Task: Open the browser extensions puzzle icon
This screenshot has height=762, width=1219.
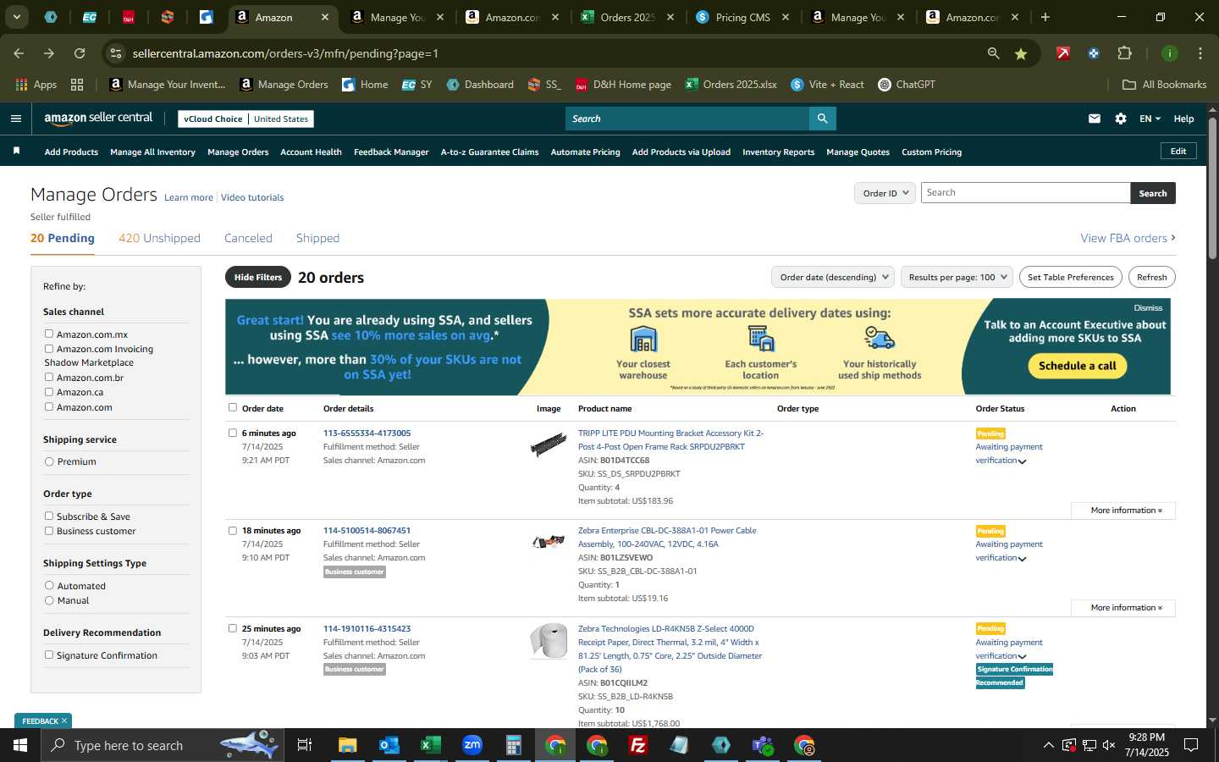Action: coord(1124,53)
